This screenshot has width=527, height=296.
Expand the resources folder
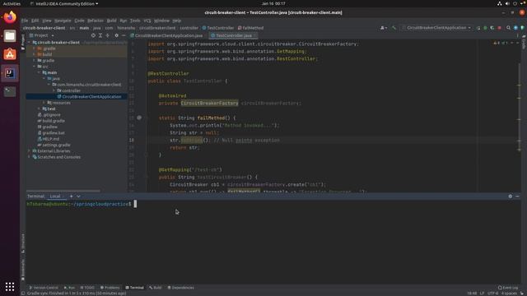(x=44, y=103)
